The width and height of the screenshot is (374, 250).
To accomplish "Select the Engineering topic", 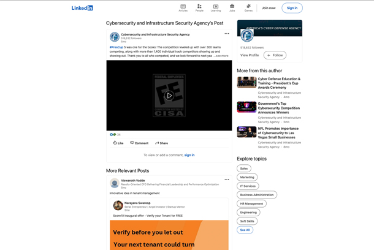I will click(x=248, y=213).
